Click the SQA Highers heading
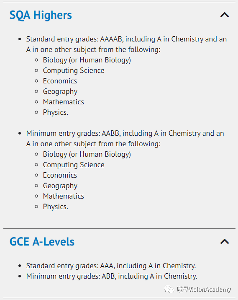 [x=41, y=15]
